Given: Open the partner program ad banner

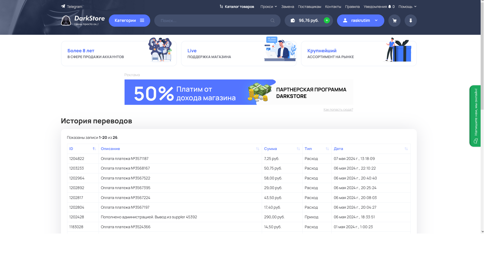Looking at the screenshot, I should pos(239,92).
